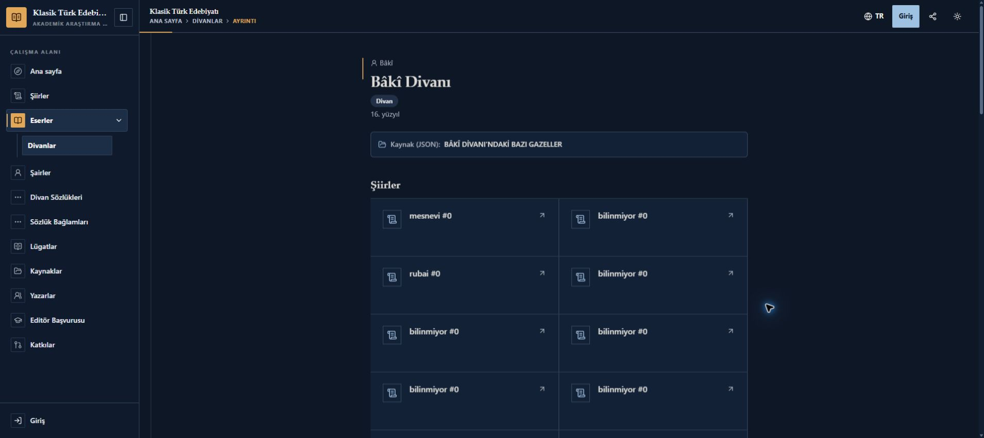984x438 pixels.
Task: Open Ana sayfa via its compass icon
Action: click(18, 72)
